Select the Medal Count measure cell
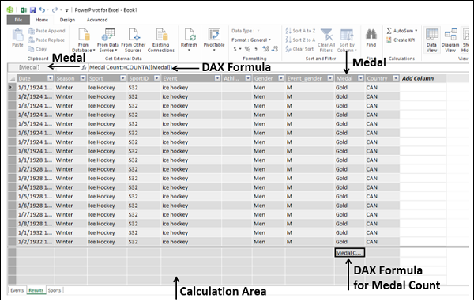 (x=349, y=253)
